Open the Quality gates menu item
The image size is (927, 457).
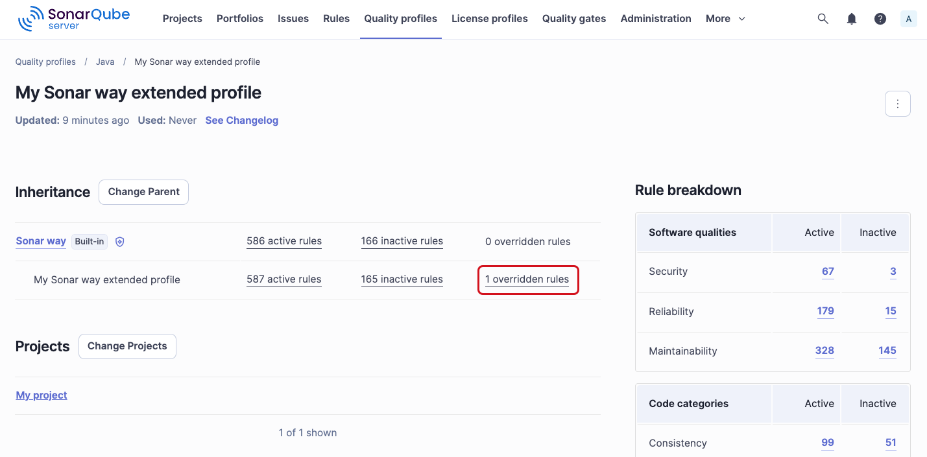pos(574,19)
